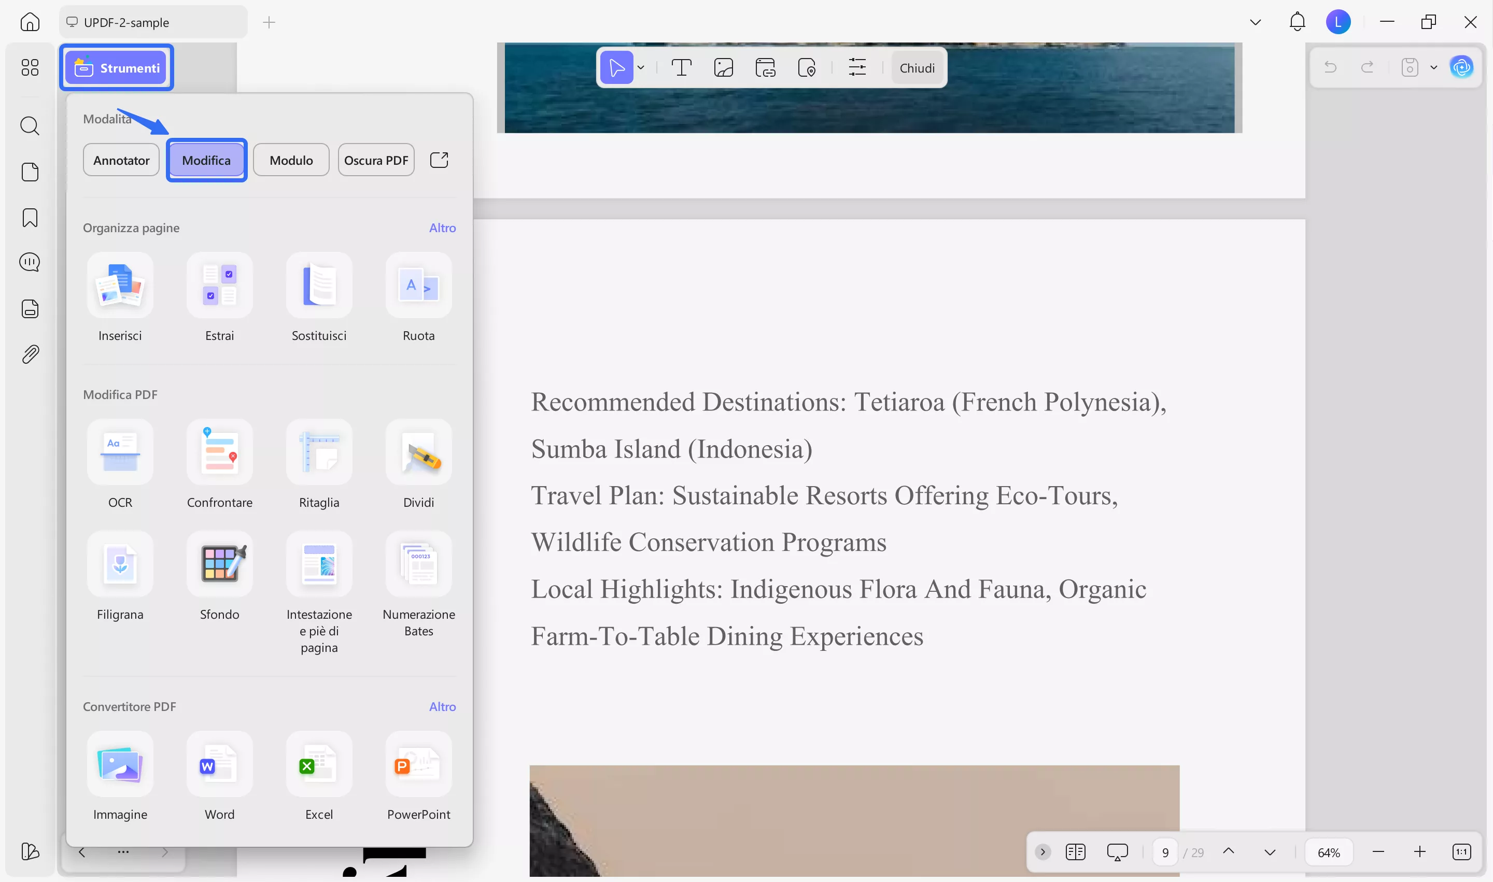Open the bookmarks sidebar panel
Viewport: 1493px width, 882px height.
pos(30,218)
